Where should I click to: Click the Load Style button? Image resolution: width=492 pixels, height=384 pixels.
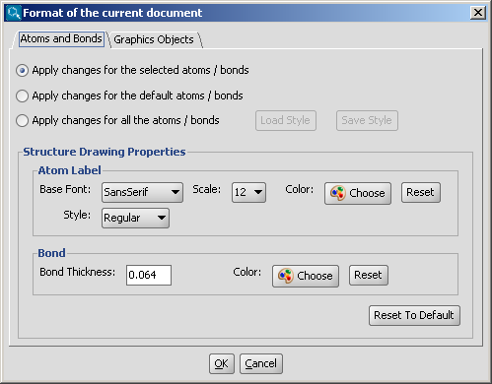[x=286, y=120]
